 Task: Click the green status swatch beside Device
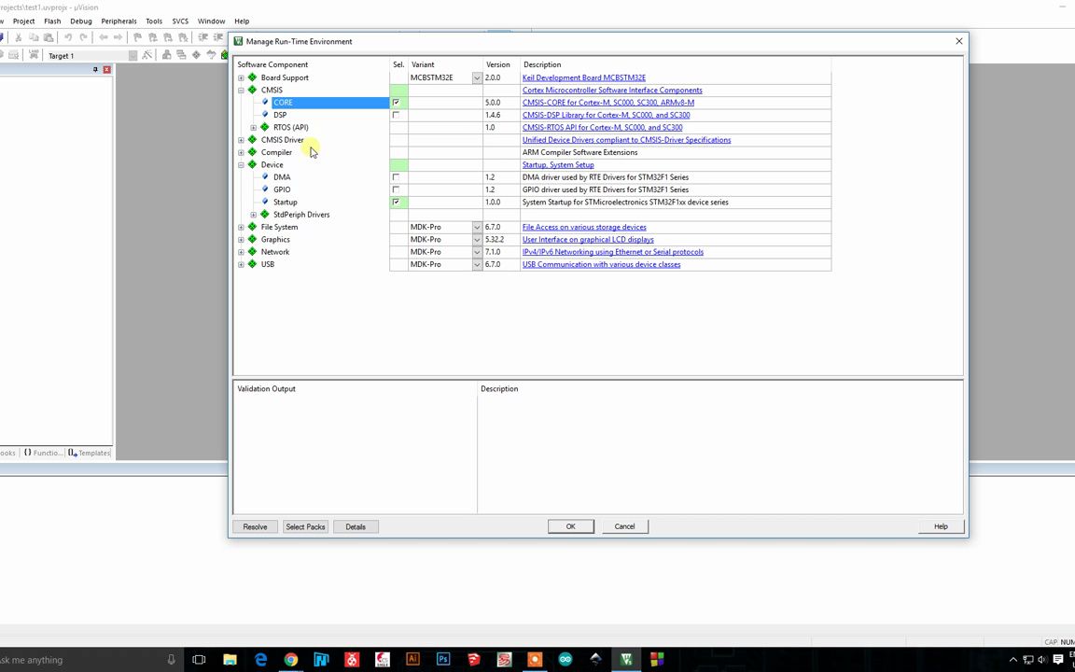[x=398, y=164]
